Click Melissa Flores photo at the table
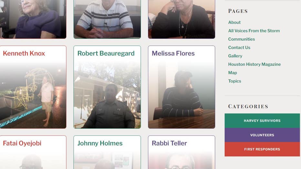 [182, 95]
